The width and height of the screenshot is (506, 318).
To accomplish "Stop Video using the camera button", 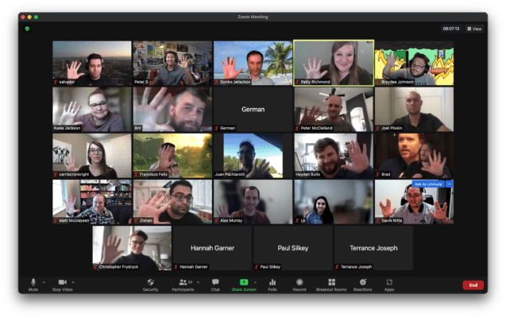I will click(x=62, y=283).
